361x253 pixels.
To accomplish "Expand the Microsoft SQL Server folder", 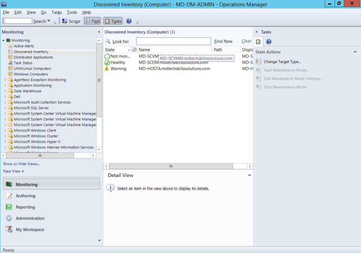I will click(5, 108).
